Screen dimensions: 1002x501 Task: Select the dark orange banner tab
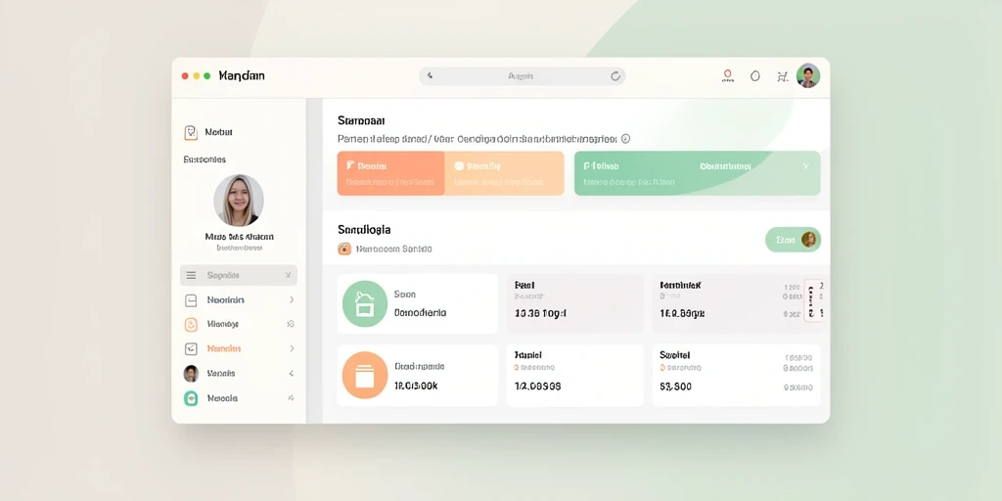tap(390, 173)
